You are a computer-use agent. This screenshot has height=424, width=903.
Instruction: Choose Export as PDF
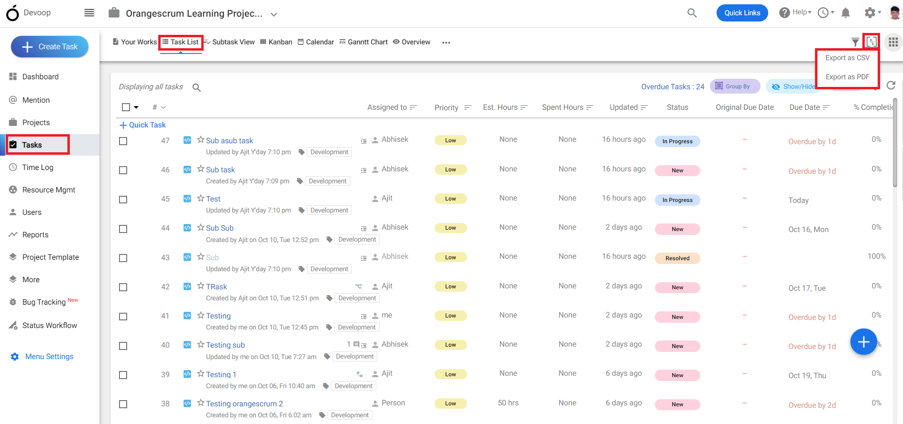(x=847, y=77)
